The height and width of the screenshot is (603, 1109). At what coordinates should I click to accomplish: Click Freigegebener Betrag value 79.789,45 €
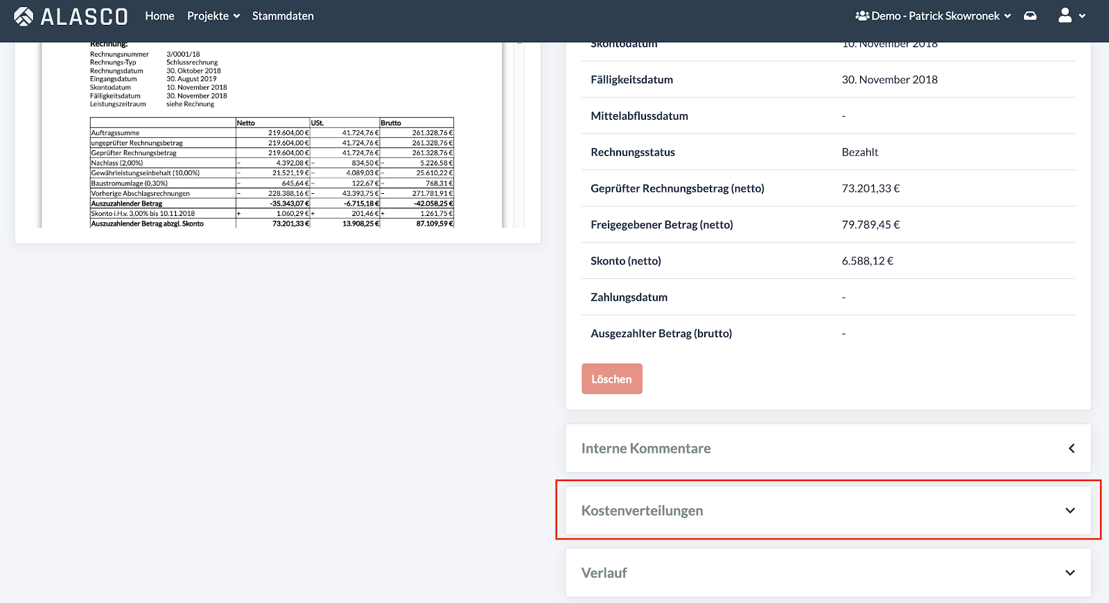(x=871, y=224)
